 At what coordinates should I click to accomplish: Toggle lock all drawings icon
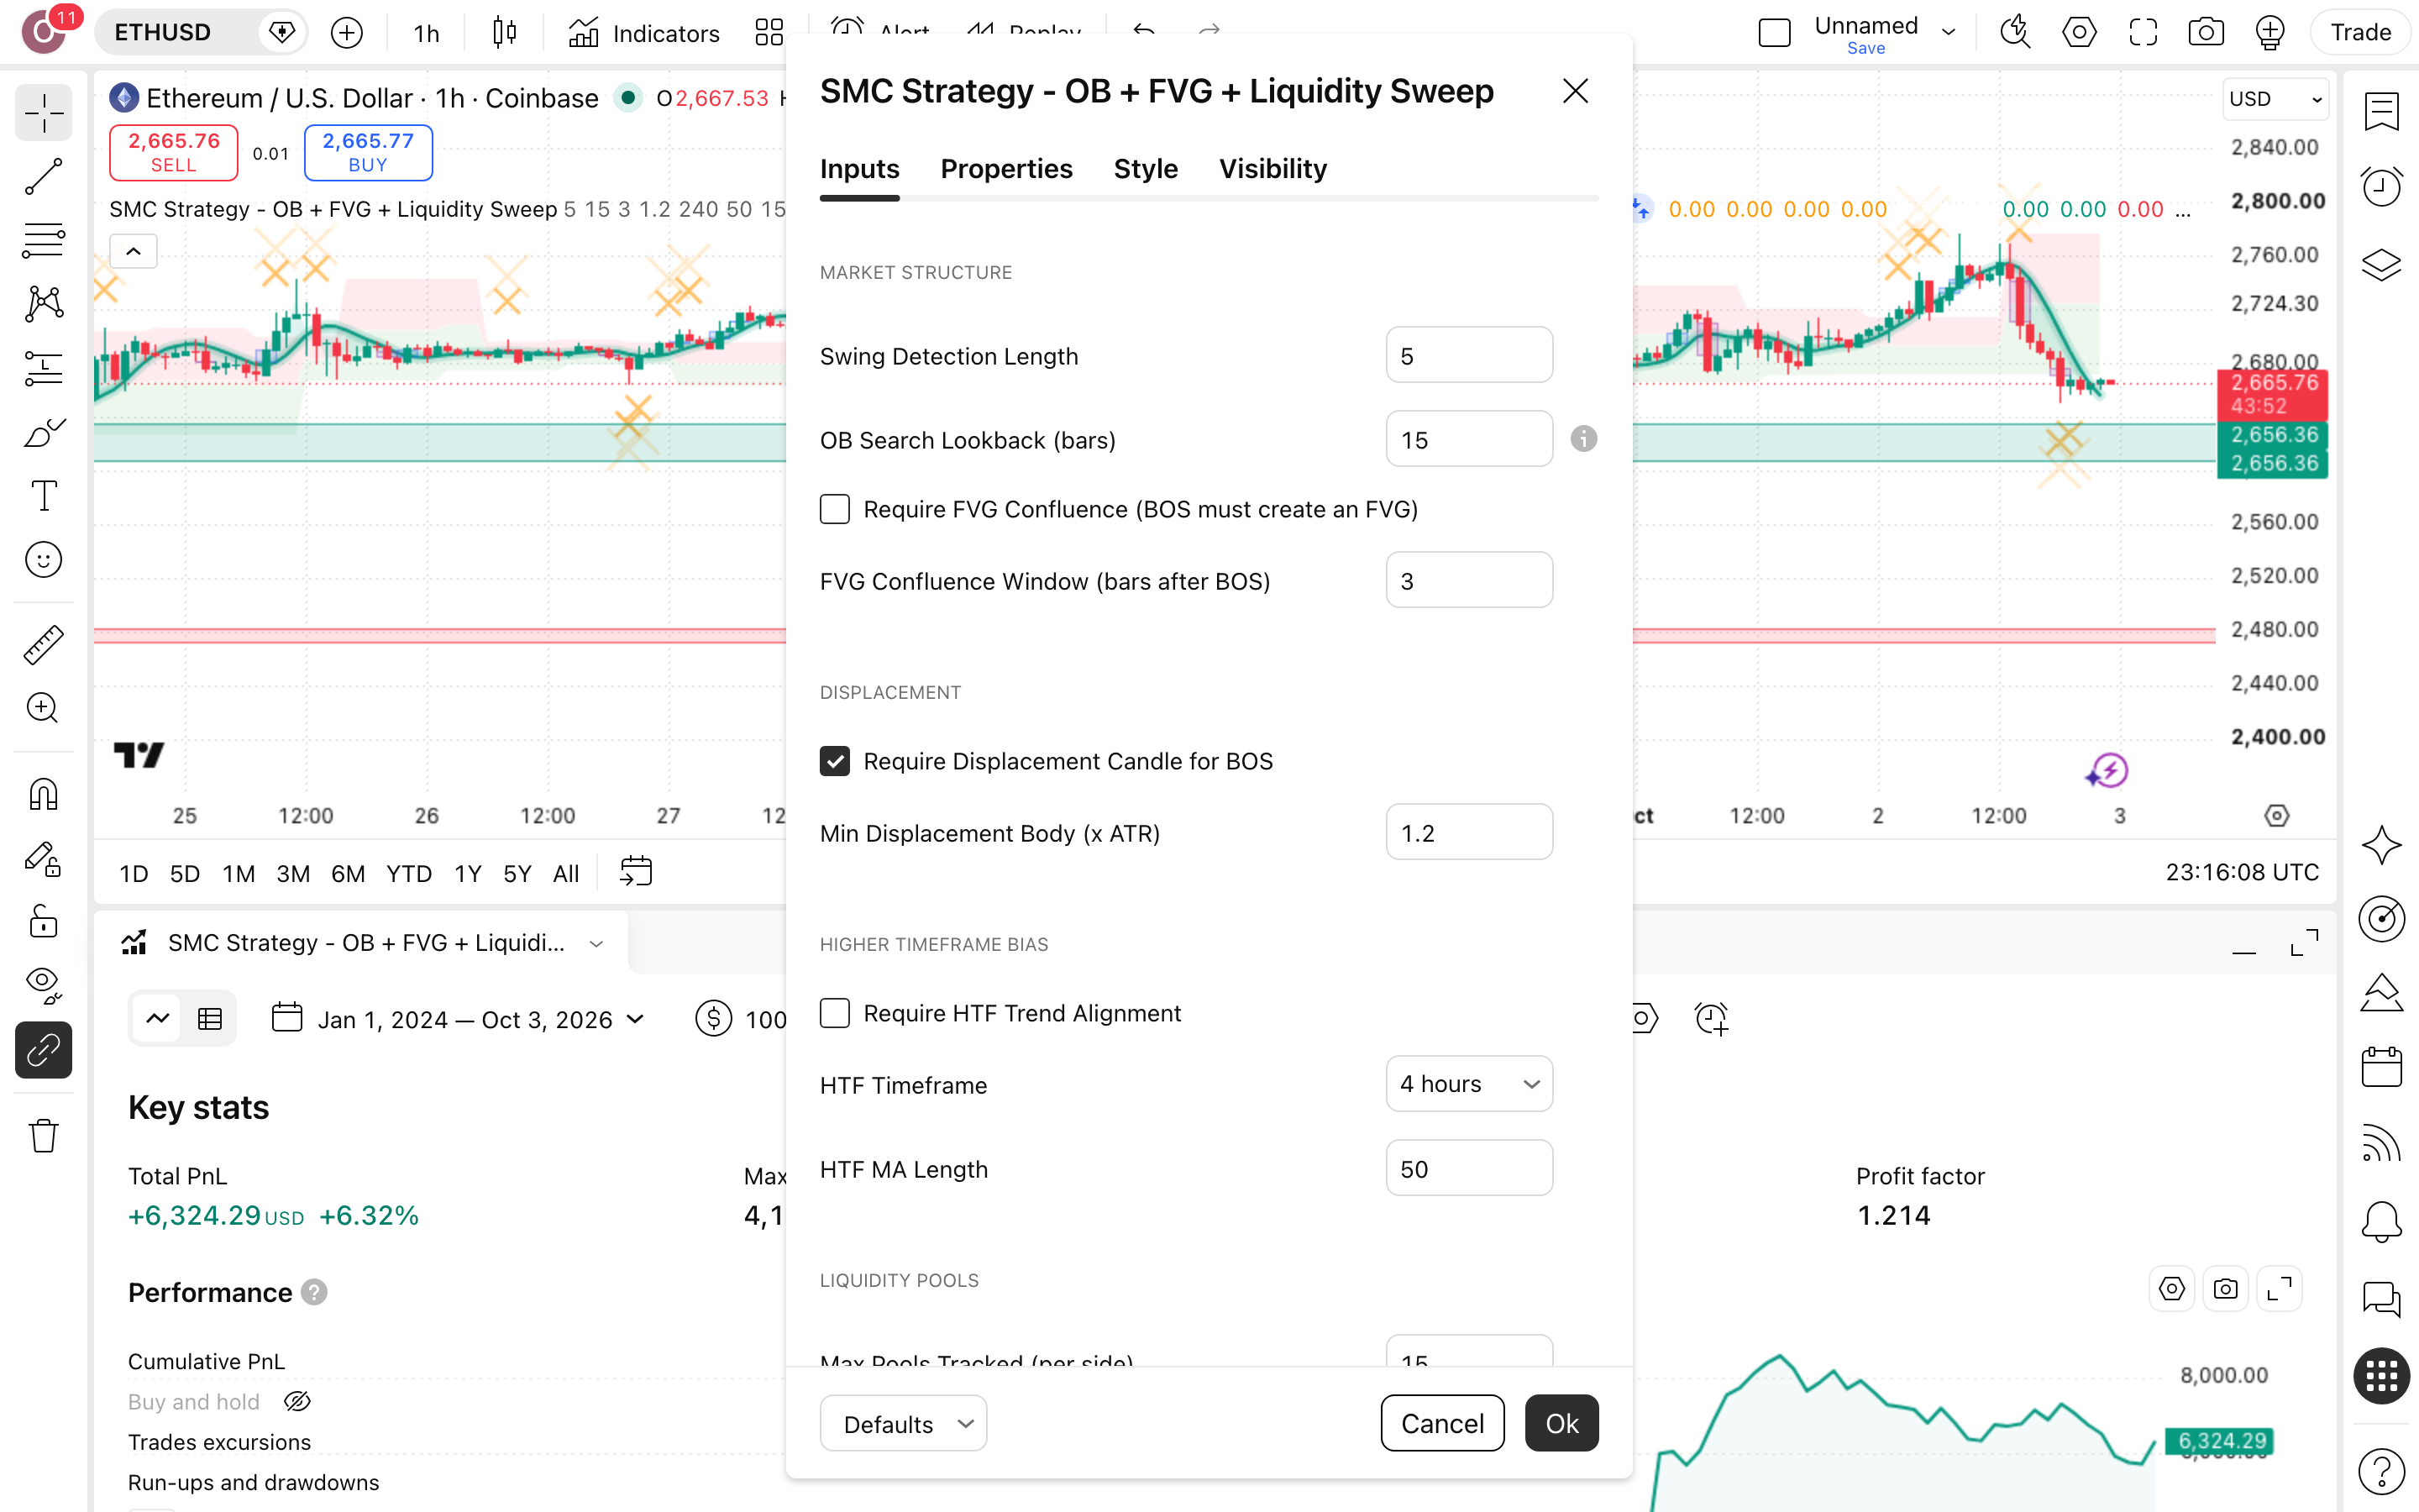tap(43, 921)
